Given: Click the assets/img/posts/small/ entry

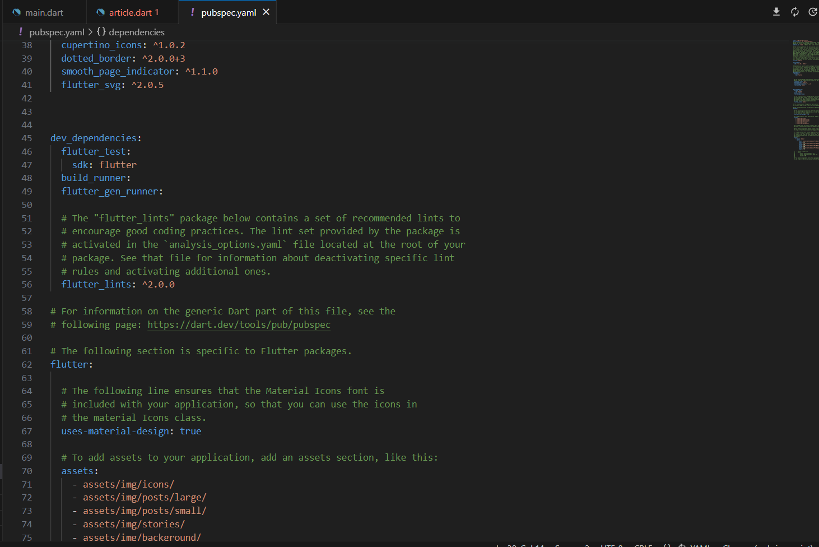Looking at the screenshot, I should point(145,511).
